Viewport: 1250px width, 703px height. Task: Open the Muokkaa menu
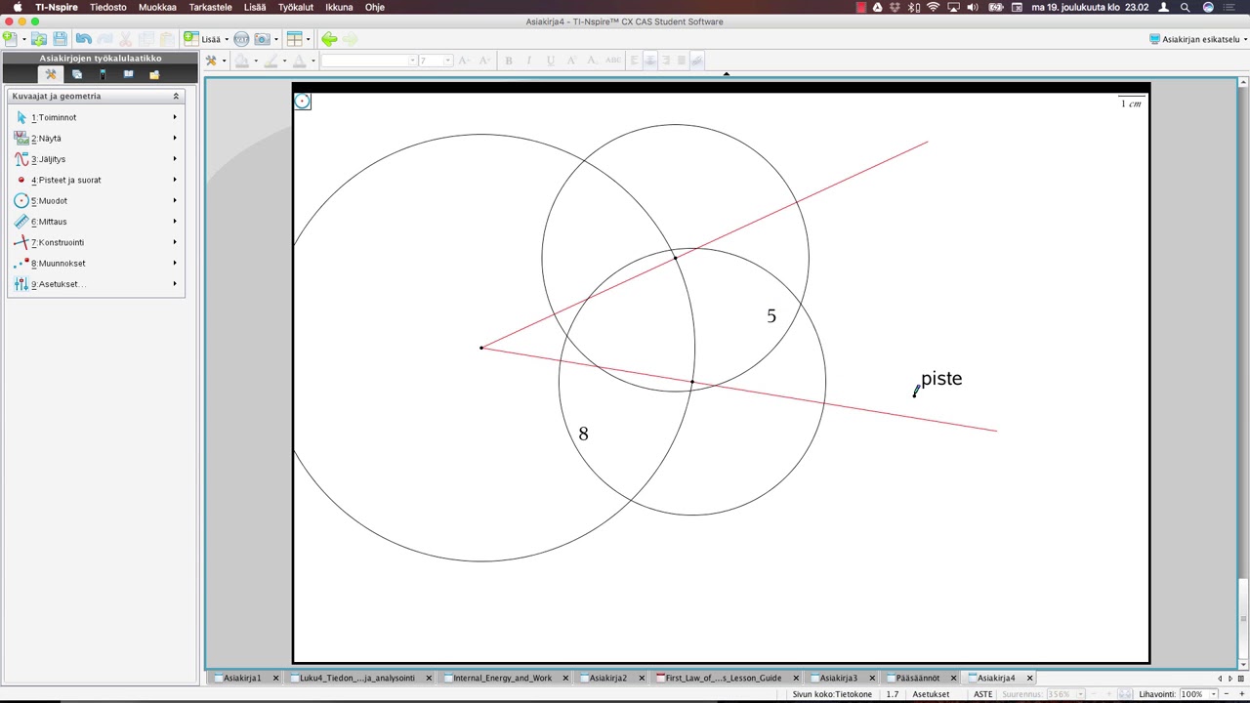(x=157, y=7)
